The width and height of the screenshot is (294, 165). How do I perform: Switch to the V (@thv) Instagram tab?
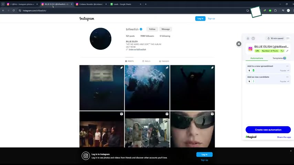[22, 4]
